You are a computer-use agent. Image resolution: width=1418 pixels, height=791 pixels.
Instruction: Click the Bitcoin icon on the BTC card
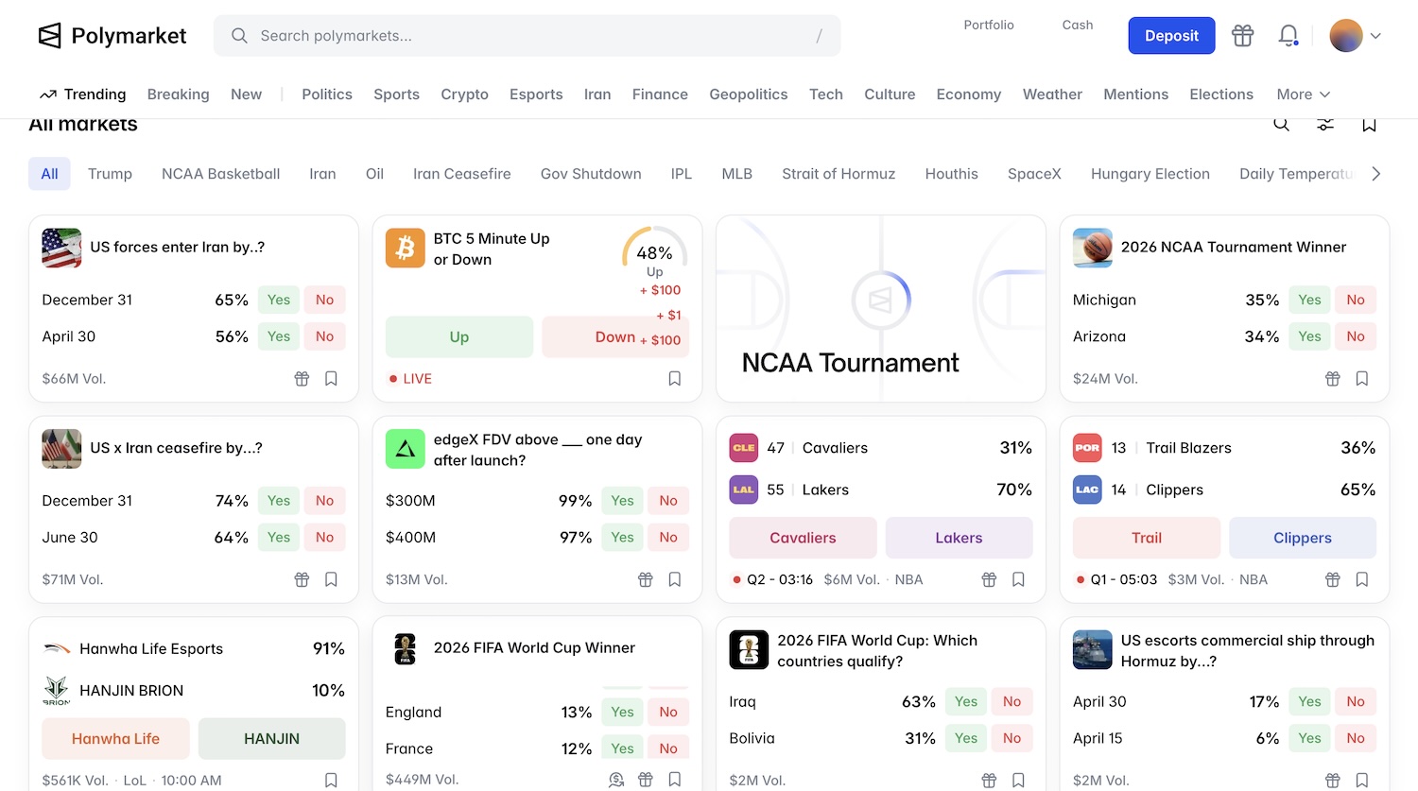406,248
